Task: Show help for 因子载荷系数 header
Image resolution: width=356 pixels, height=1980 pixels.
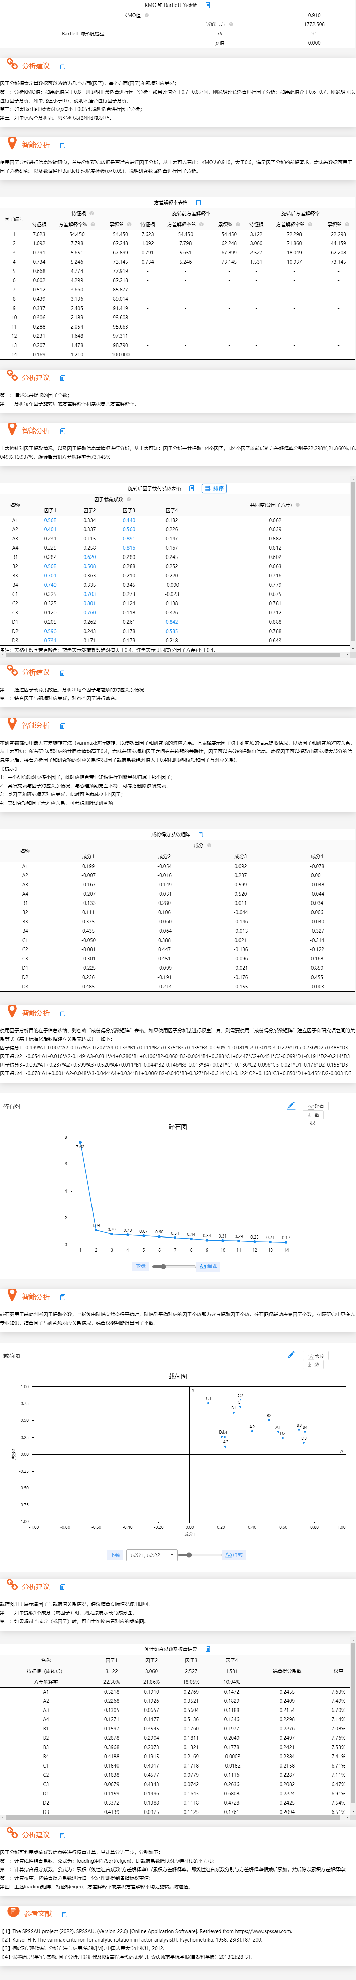Action: 128,499
